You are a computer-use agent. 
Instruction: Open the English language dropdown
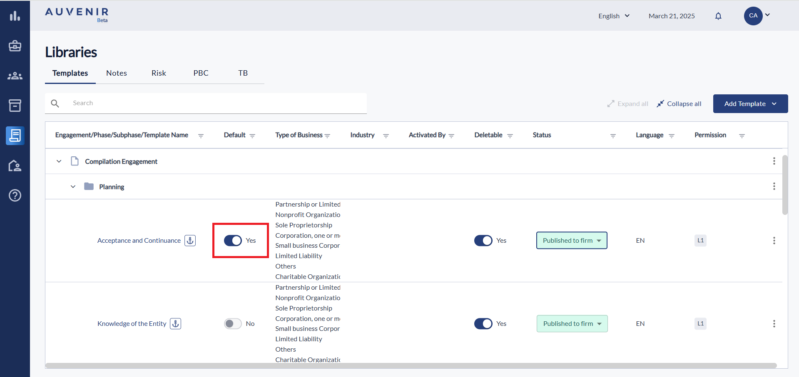click(614, 16)
